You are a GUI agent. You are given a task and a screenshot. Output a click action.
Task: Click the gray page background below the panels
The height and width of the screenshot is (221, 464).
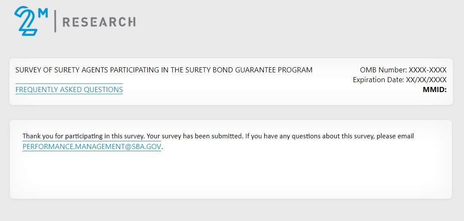tap(232, 211)
